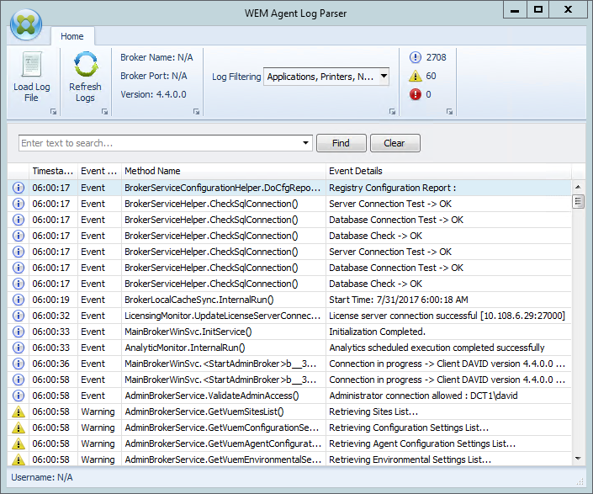
Task: Sort by Event Details column header
Action: (x=447, y=171)
